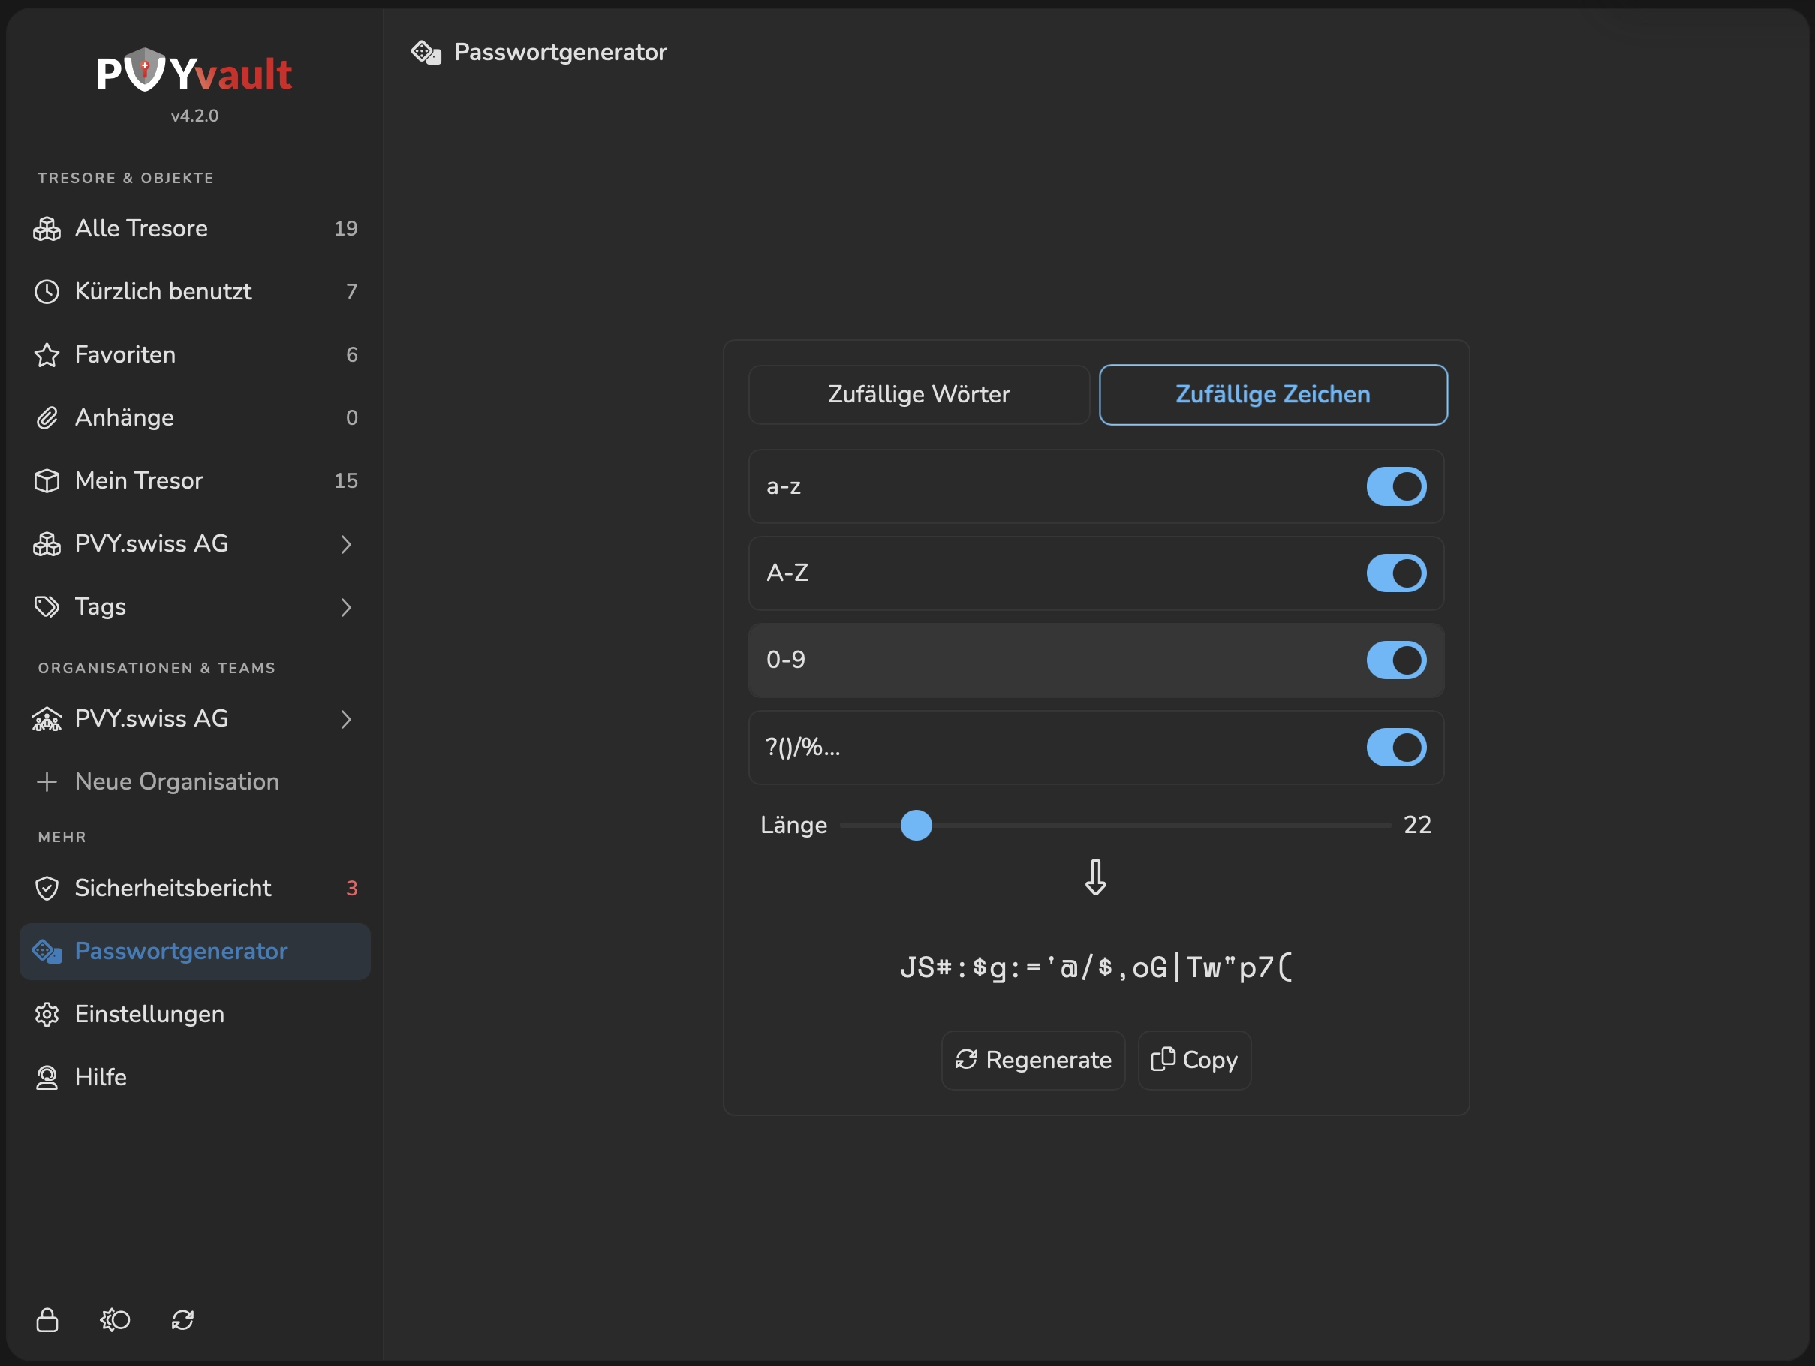Copy the generated password
1815x1366 pixels.
[x=1194, y=1060]
